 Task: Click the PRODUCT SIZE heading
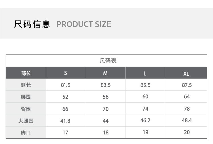(84, 24)
